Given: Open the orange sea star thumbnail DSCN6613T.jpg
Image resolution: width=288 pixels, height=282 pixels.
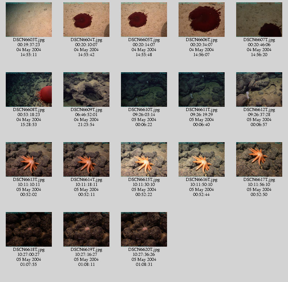Looking at the screenshot, I should tap(29, 159).
